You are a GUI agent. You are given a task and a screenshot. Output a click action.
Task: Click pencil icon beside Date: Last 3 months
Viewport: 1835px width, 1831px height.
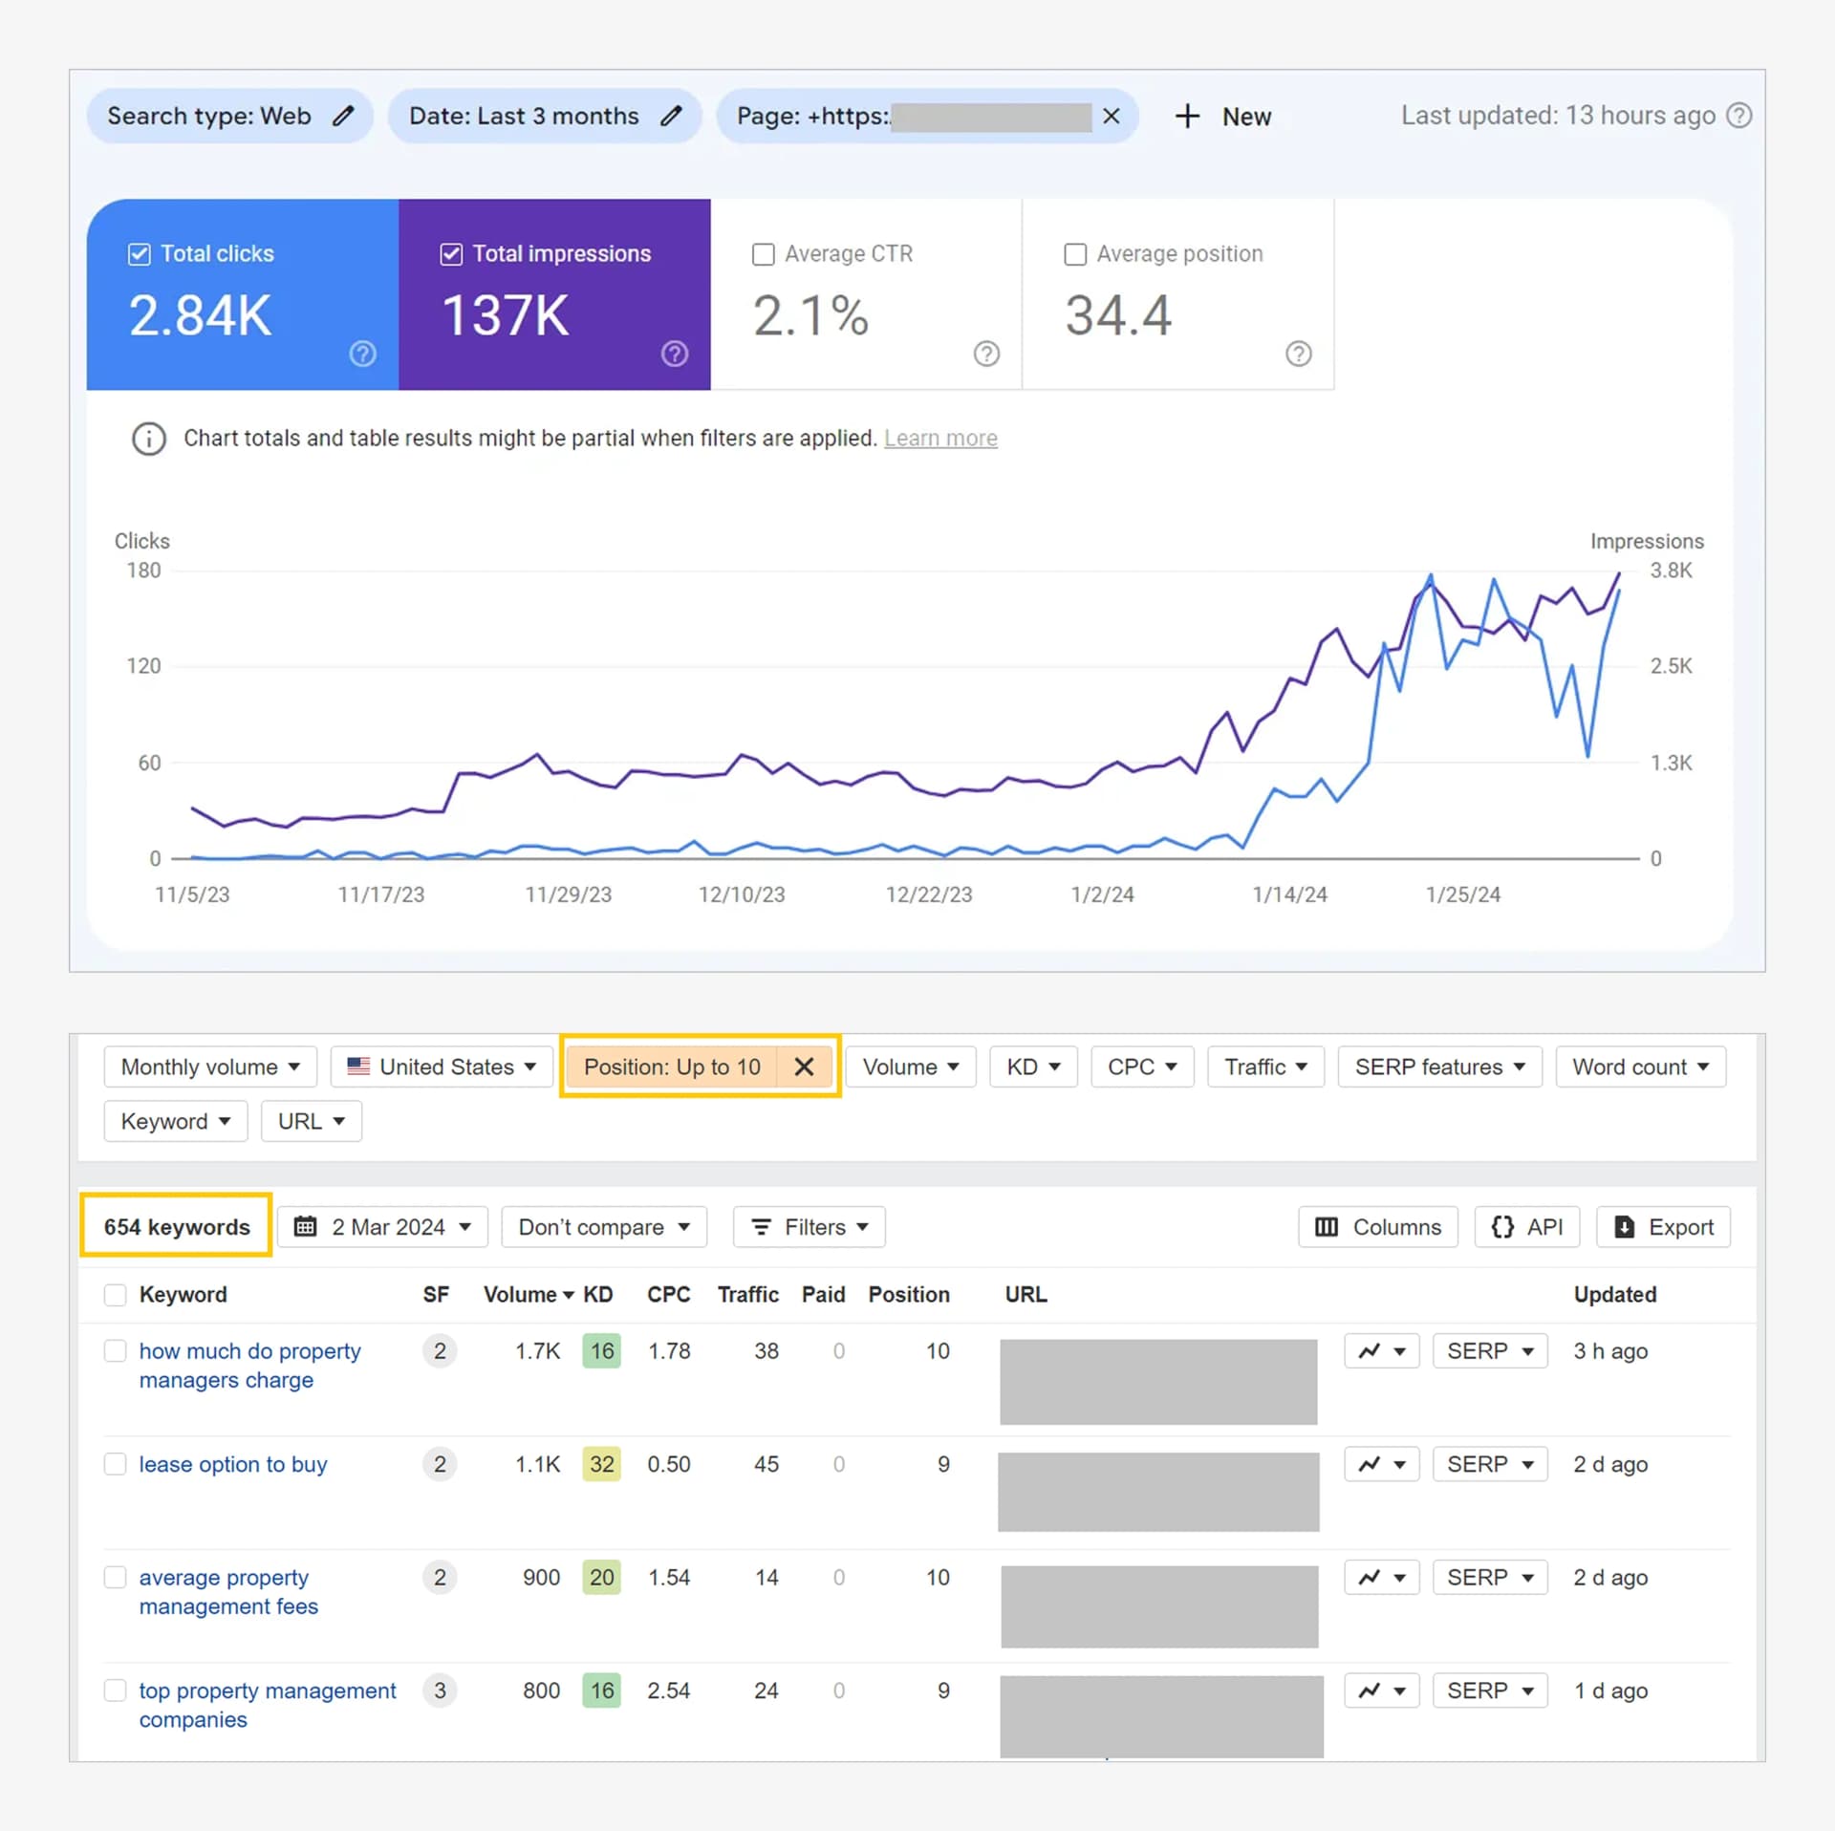coord(672,117)
